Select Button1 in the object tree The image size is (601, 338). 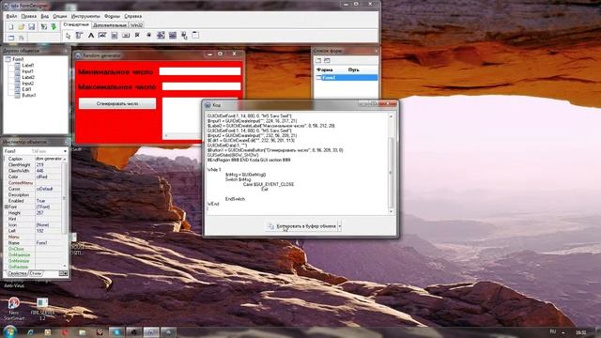point(29,95)
